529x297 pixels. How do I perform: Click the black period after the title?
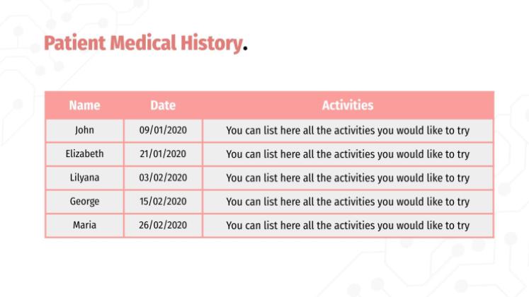[x=245, y=49]
